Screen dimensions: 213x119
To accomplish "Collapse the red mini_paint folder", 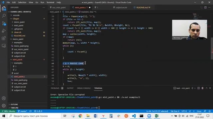I will (27, 59).
